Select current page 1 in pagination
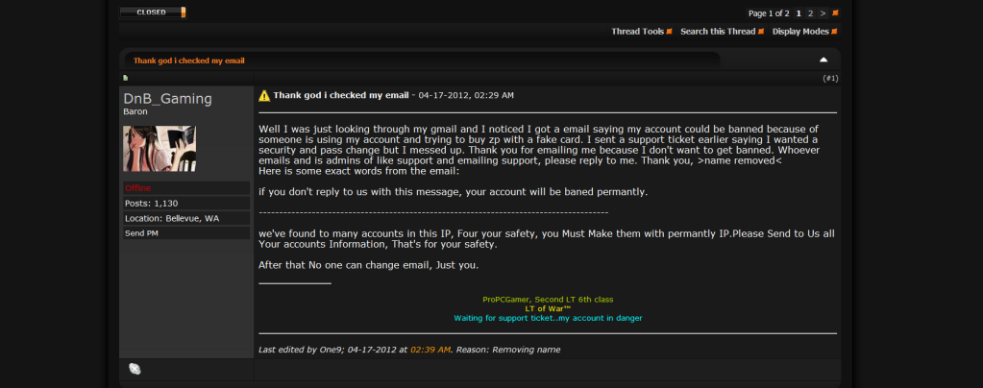 [799, 13]
